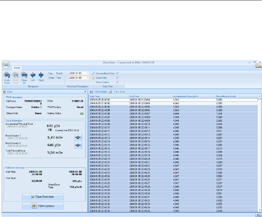Pin the PDM panel
Screen dimensions: 262x217
85,91
